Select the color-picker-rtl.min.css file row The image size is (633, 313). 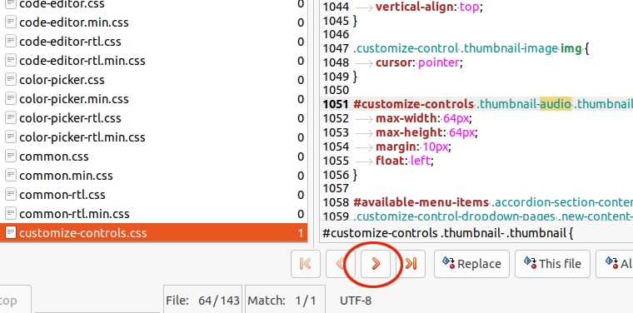[153, 137]
